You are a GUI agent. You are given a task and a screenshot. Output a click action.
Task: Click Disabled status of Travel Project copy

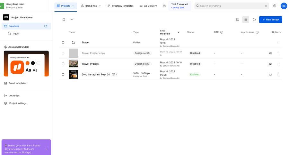coord(195,53)
